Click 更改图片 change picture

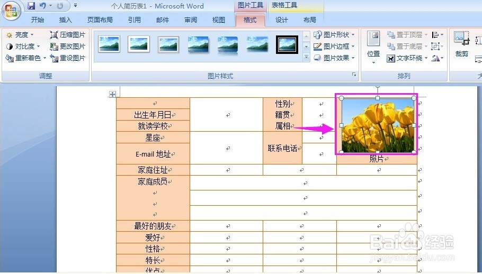[68, 47]
